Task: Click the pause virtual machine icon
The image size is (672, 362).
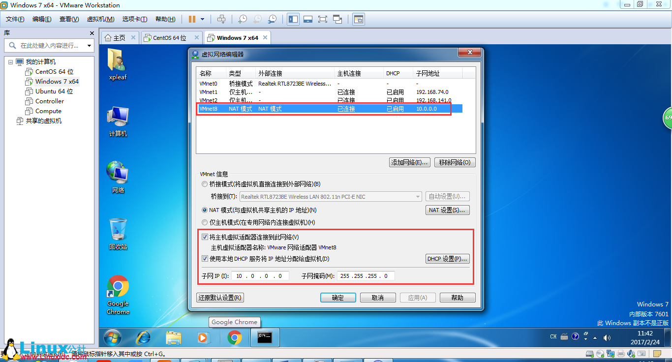Action: 192,19
